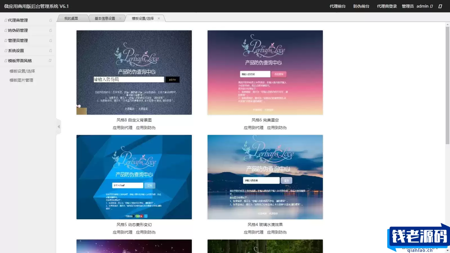Switch to the 我的桌面 tab
The image size is (450, 253).
tap(71, 19)
